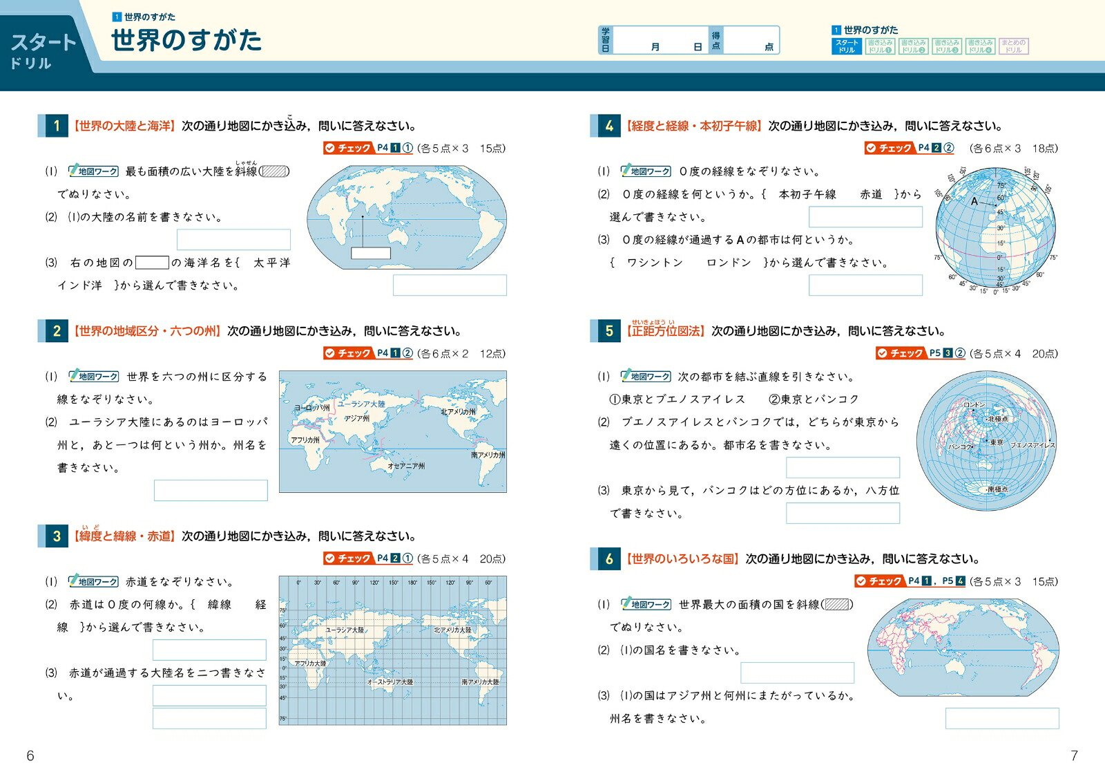Click the オーストラリア大陸 label on the grid map
Image resolution: width=1105 pixels, height=781 pixels.
[390, 682]
